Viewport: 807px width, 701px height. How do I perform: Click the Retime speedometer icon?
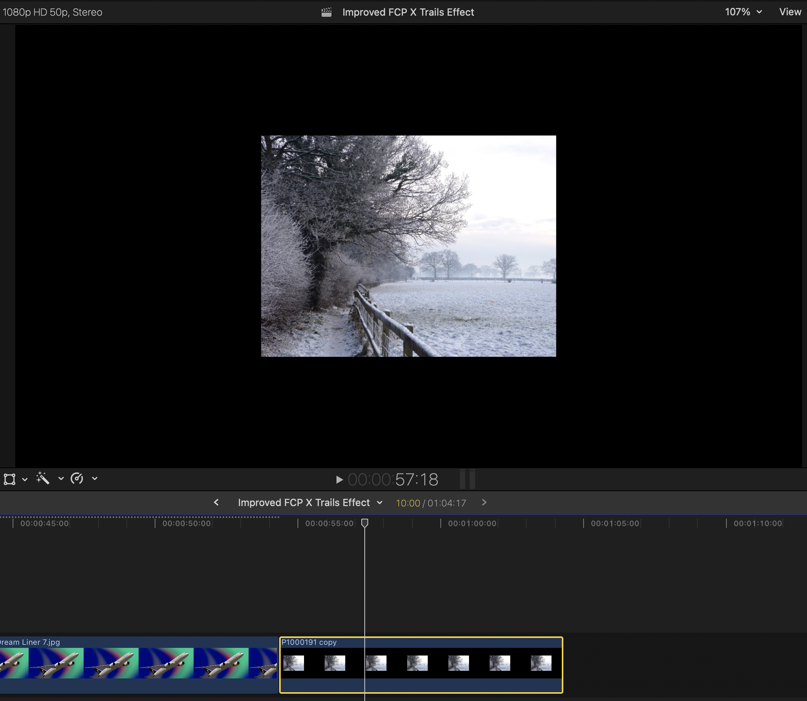pos(77,479)
